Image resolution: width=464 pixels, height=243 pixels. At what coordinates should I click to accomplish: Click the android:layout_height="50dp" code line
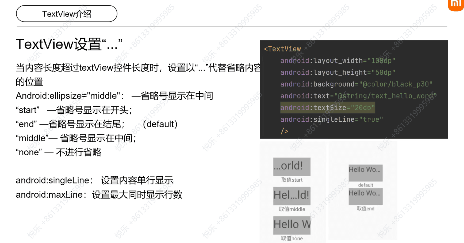(x=338, y=73)
